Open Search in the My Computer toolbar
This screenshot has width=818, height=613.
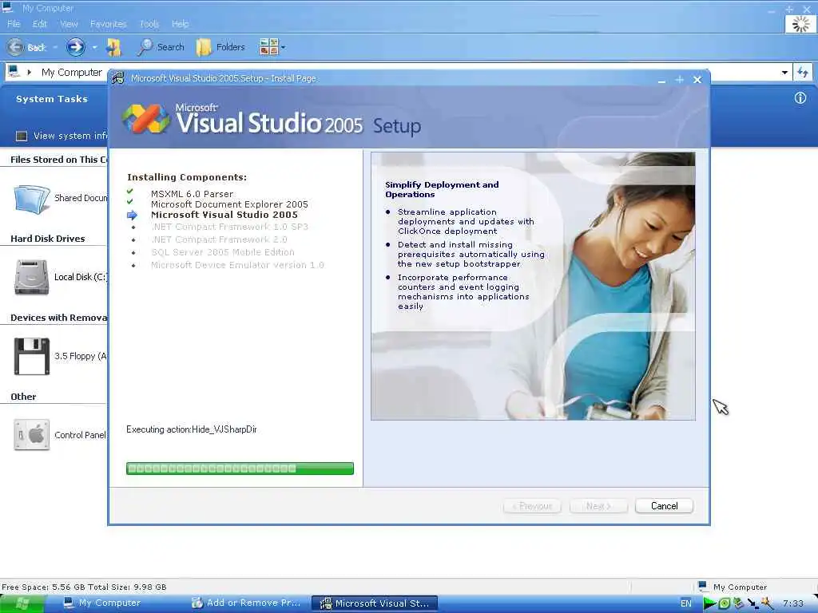(161, 47)
